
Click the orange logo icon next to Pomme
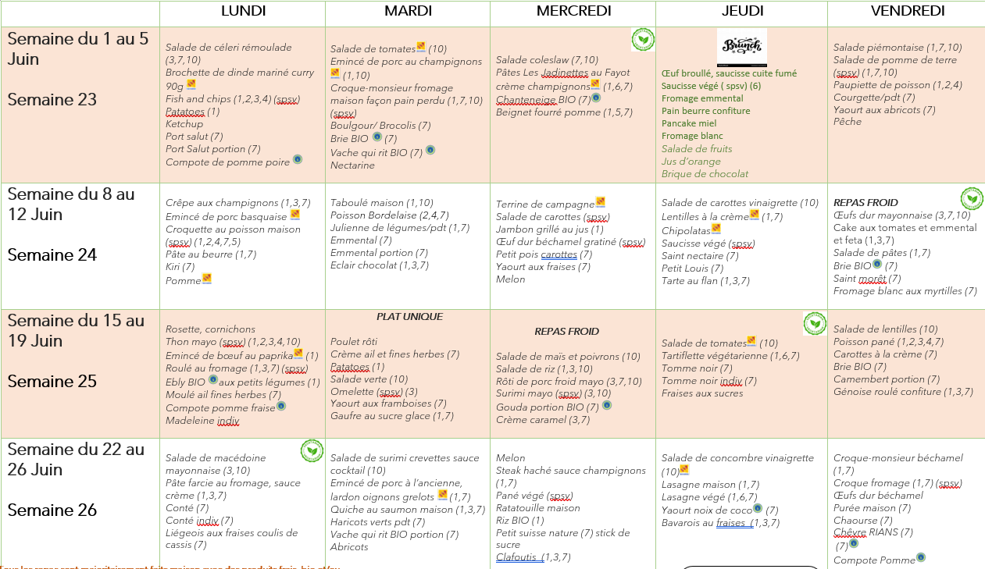pyautogui.click(x=207, y=279)
